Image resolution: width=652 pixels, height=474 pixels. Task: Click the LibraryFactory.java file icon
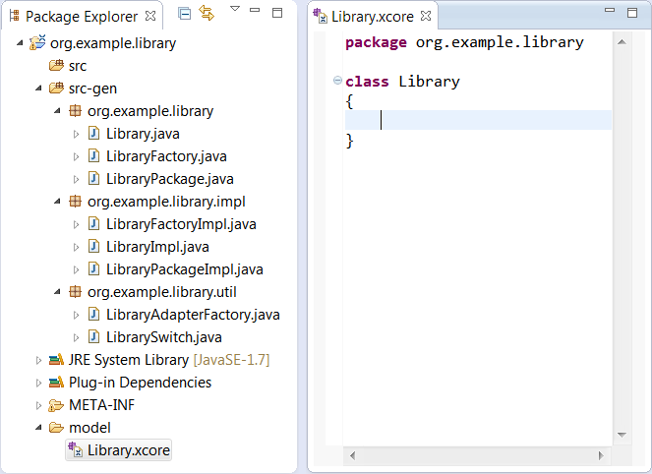point(94,156)
